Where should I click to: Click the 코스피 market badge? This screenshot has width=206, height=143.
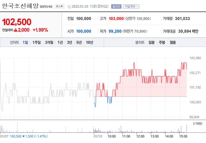(x=60, y=6)
